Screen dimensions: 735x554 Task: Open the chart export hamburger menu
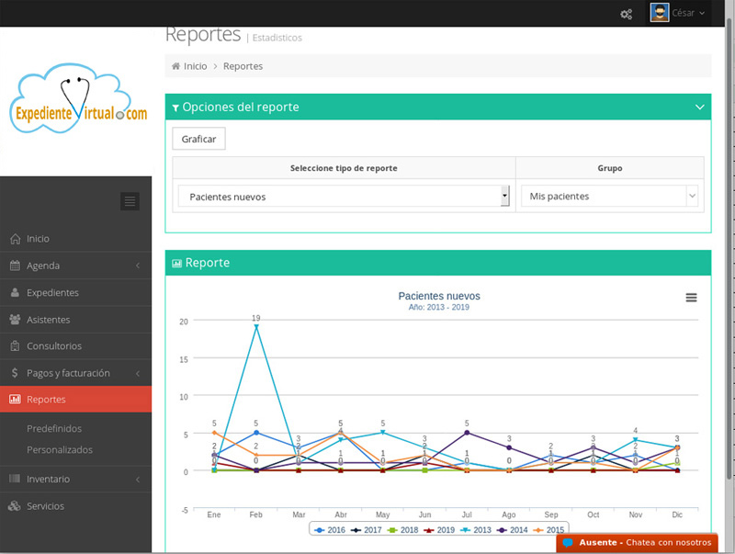pyautogui.click(x=691, y=298)
